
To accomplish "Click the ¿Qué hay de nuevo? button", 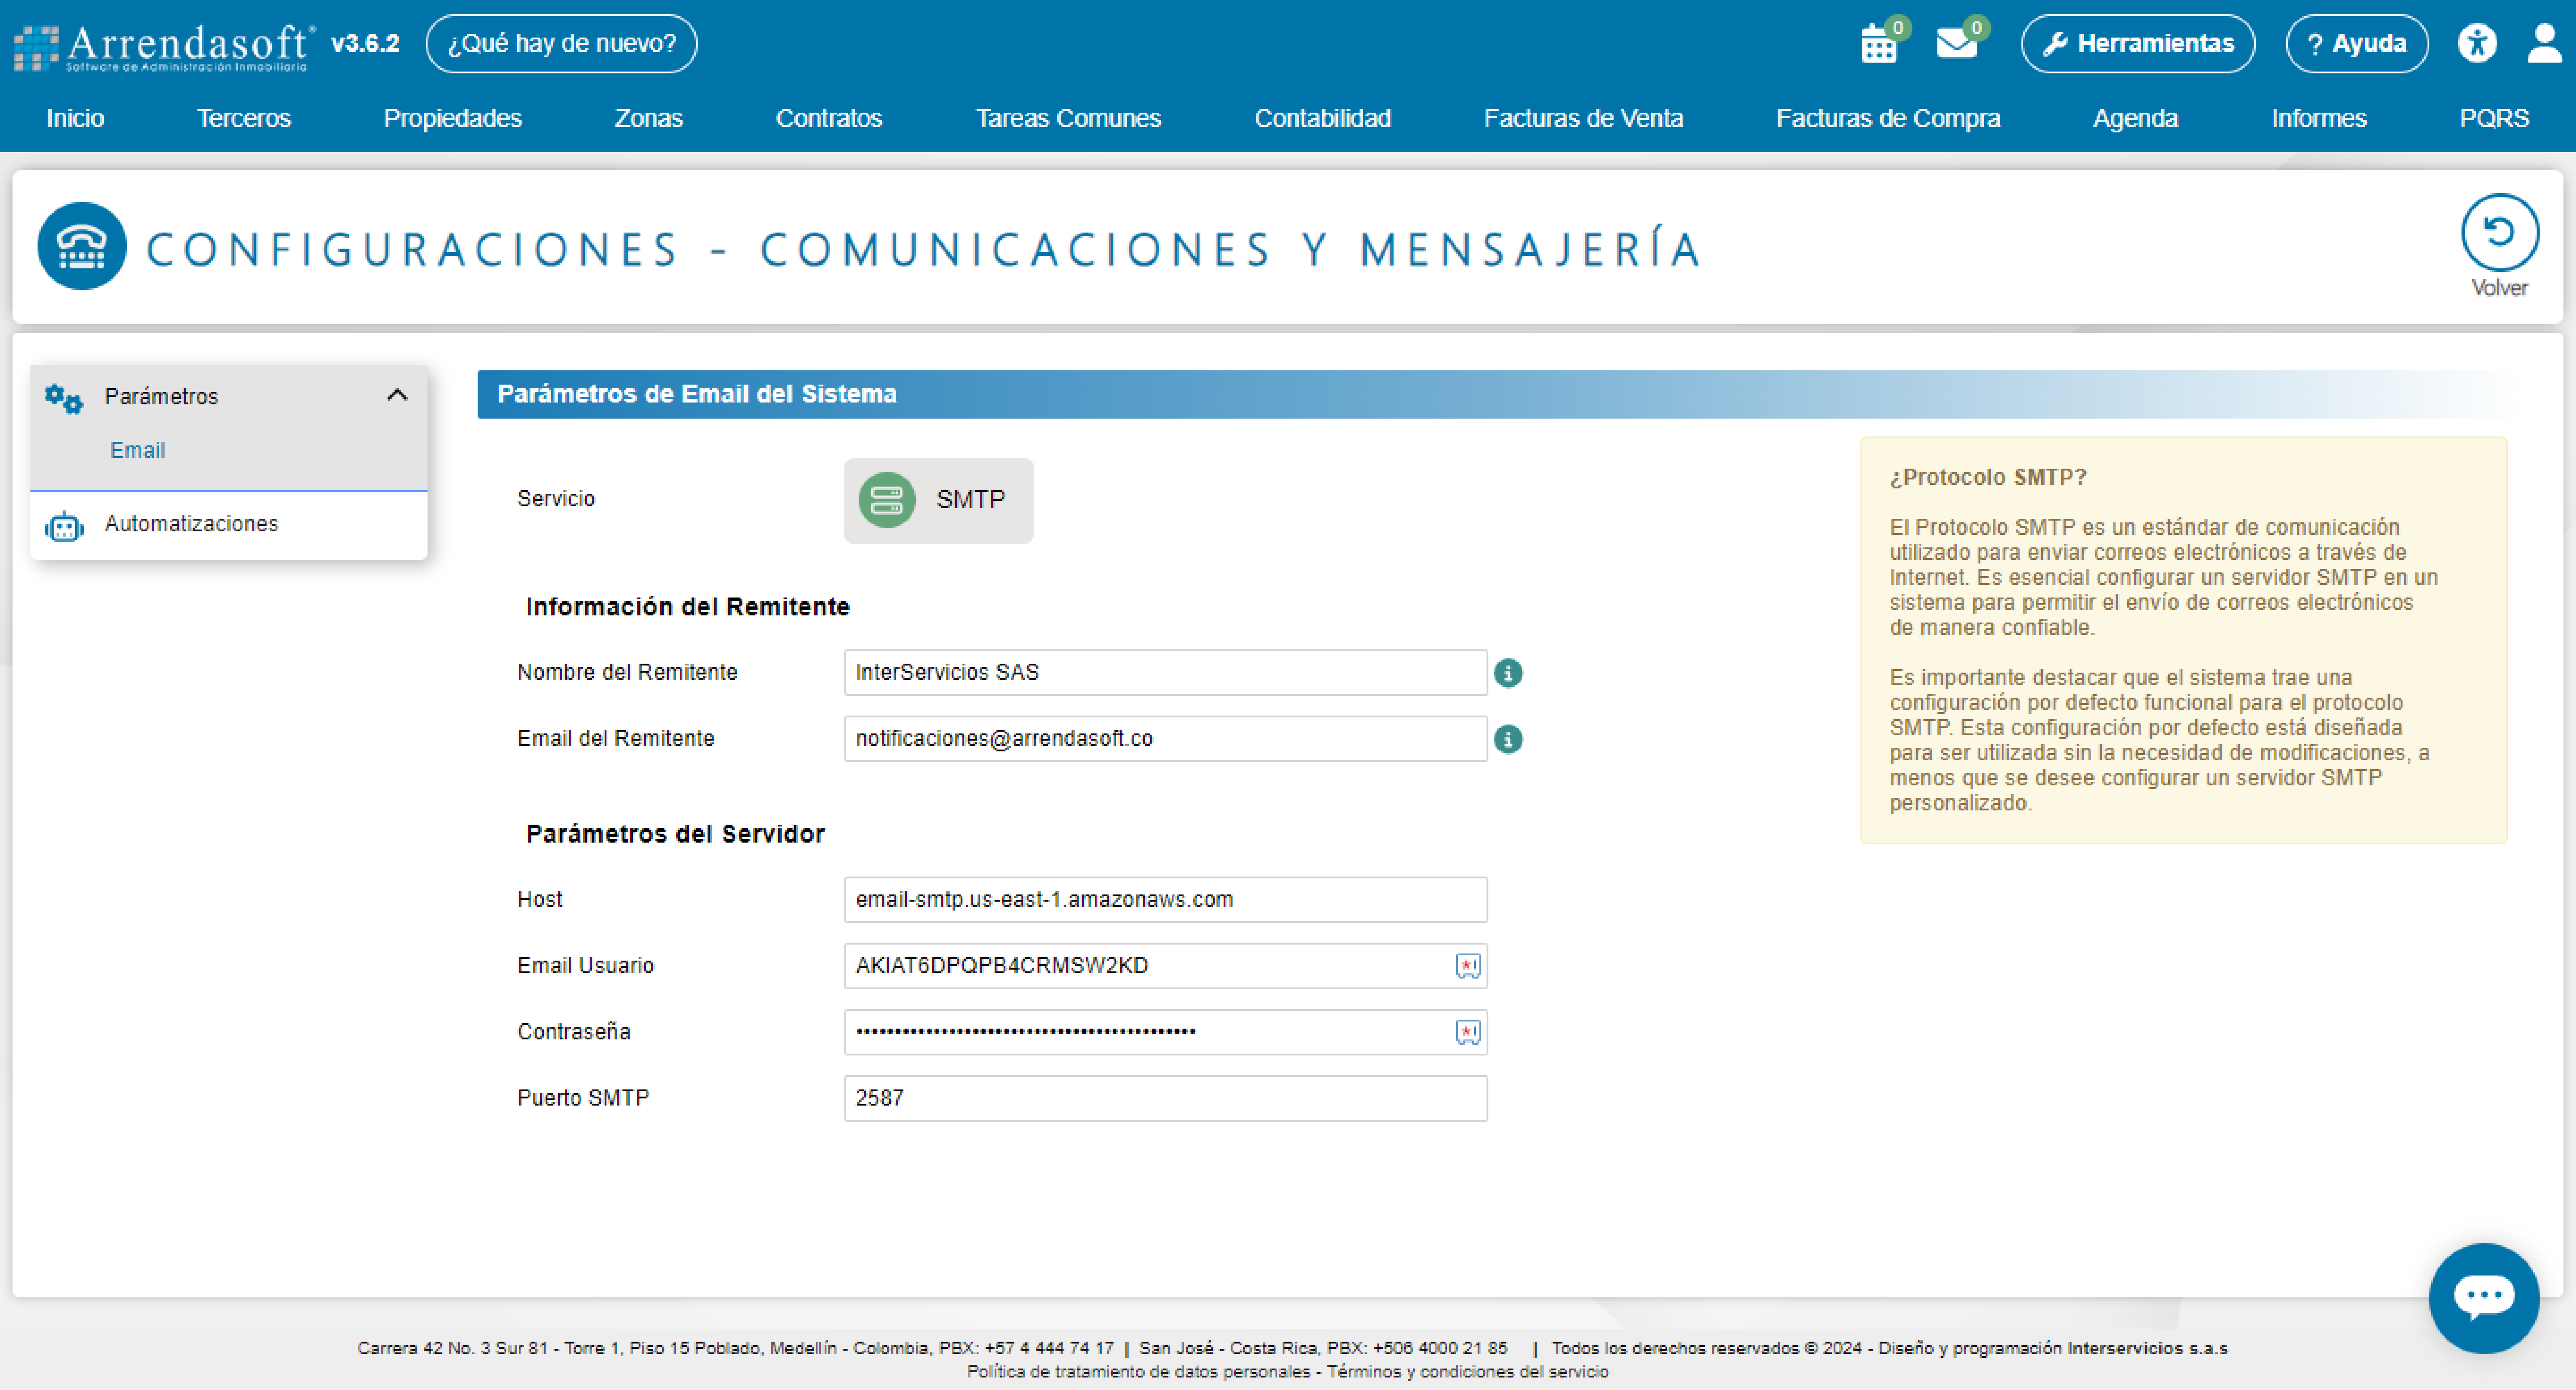I will [561, 44].
